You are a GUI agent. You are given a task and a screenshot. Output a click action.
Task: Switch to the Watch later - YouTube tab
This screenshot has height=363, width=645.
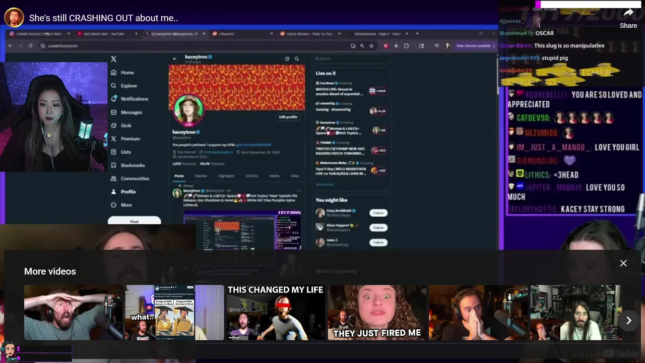pos(107,34)
